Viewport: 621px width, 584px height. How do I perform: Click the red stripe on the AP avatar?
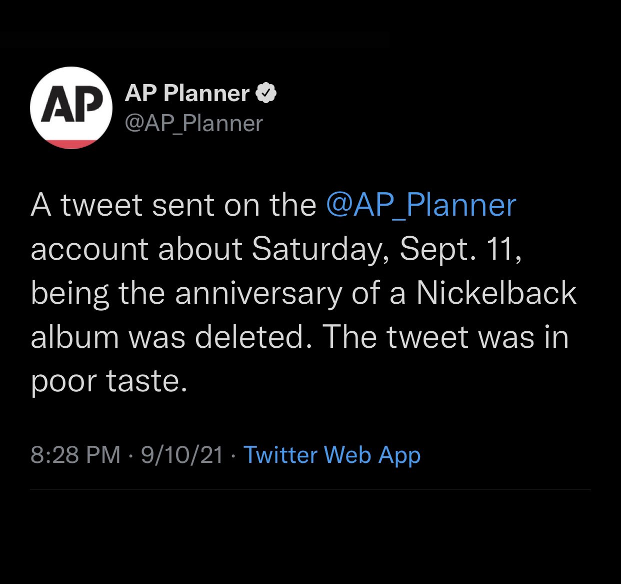70,144
